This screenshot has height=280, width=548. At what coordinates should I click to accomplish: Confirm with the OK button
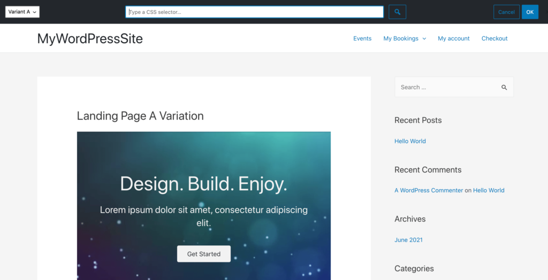pyautogui.click(x=530, y=12)
